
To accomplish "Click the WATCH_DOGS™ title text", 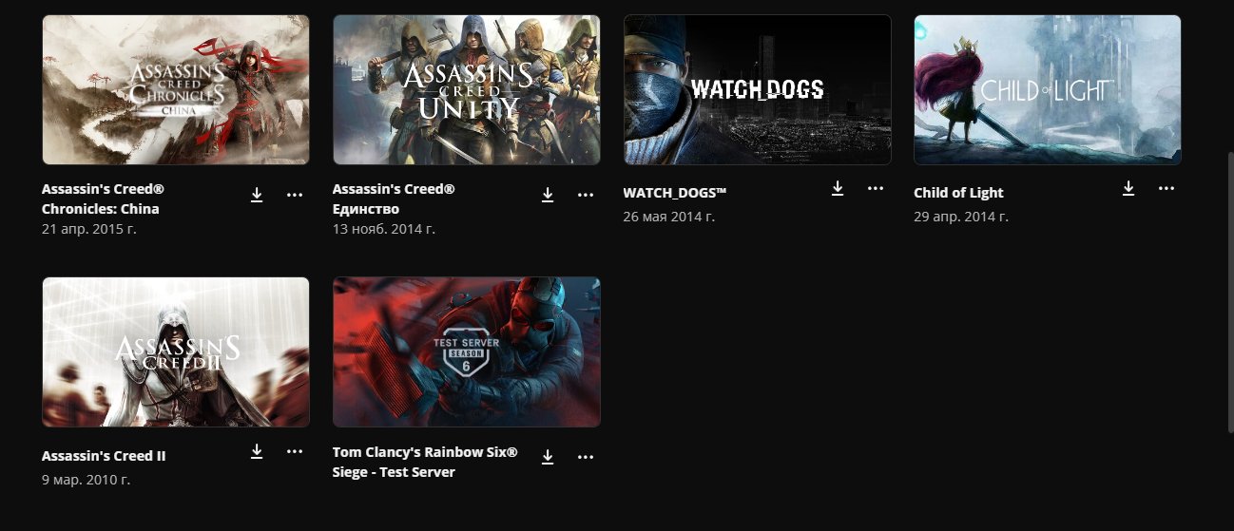I will click(x=675, y=193).
